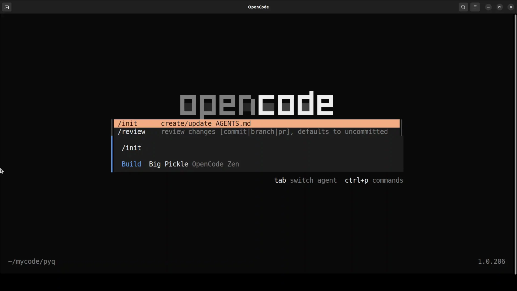Click the OpenCode Zen provider label
The image size is (517, 291).
(215, 164)
